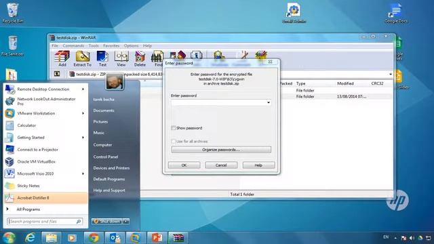Click the volume speaker tray icon
Screen dimensions: 434x244
tap(412, 238)
